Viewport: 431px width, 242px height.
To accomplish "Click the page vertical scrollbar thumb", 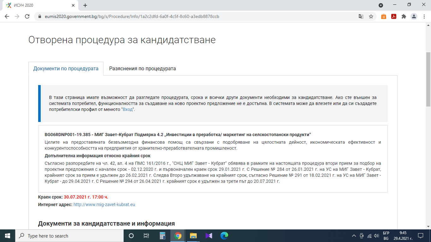I will tap(428, 79).
